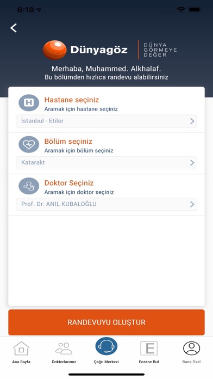Tap the Aramak için bölüm seçiniz text
This screenshot has width=213, height=379.
pyautogui.click(x=79, y=151)
